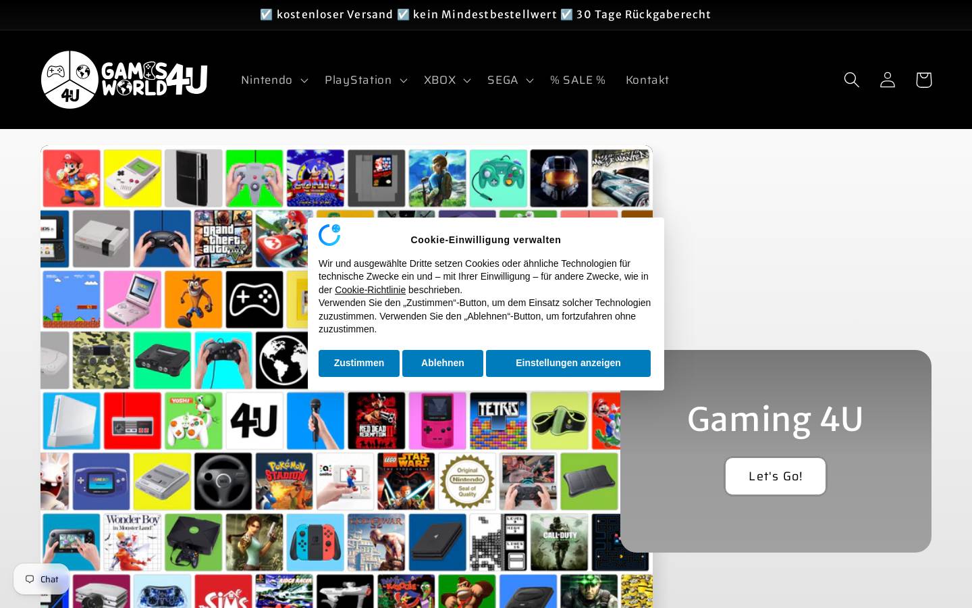The width and height of the screenshot is (972, 608).
Task: Click the cookie consent logo icon
Action: click(x=330, y=234)
